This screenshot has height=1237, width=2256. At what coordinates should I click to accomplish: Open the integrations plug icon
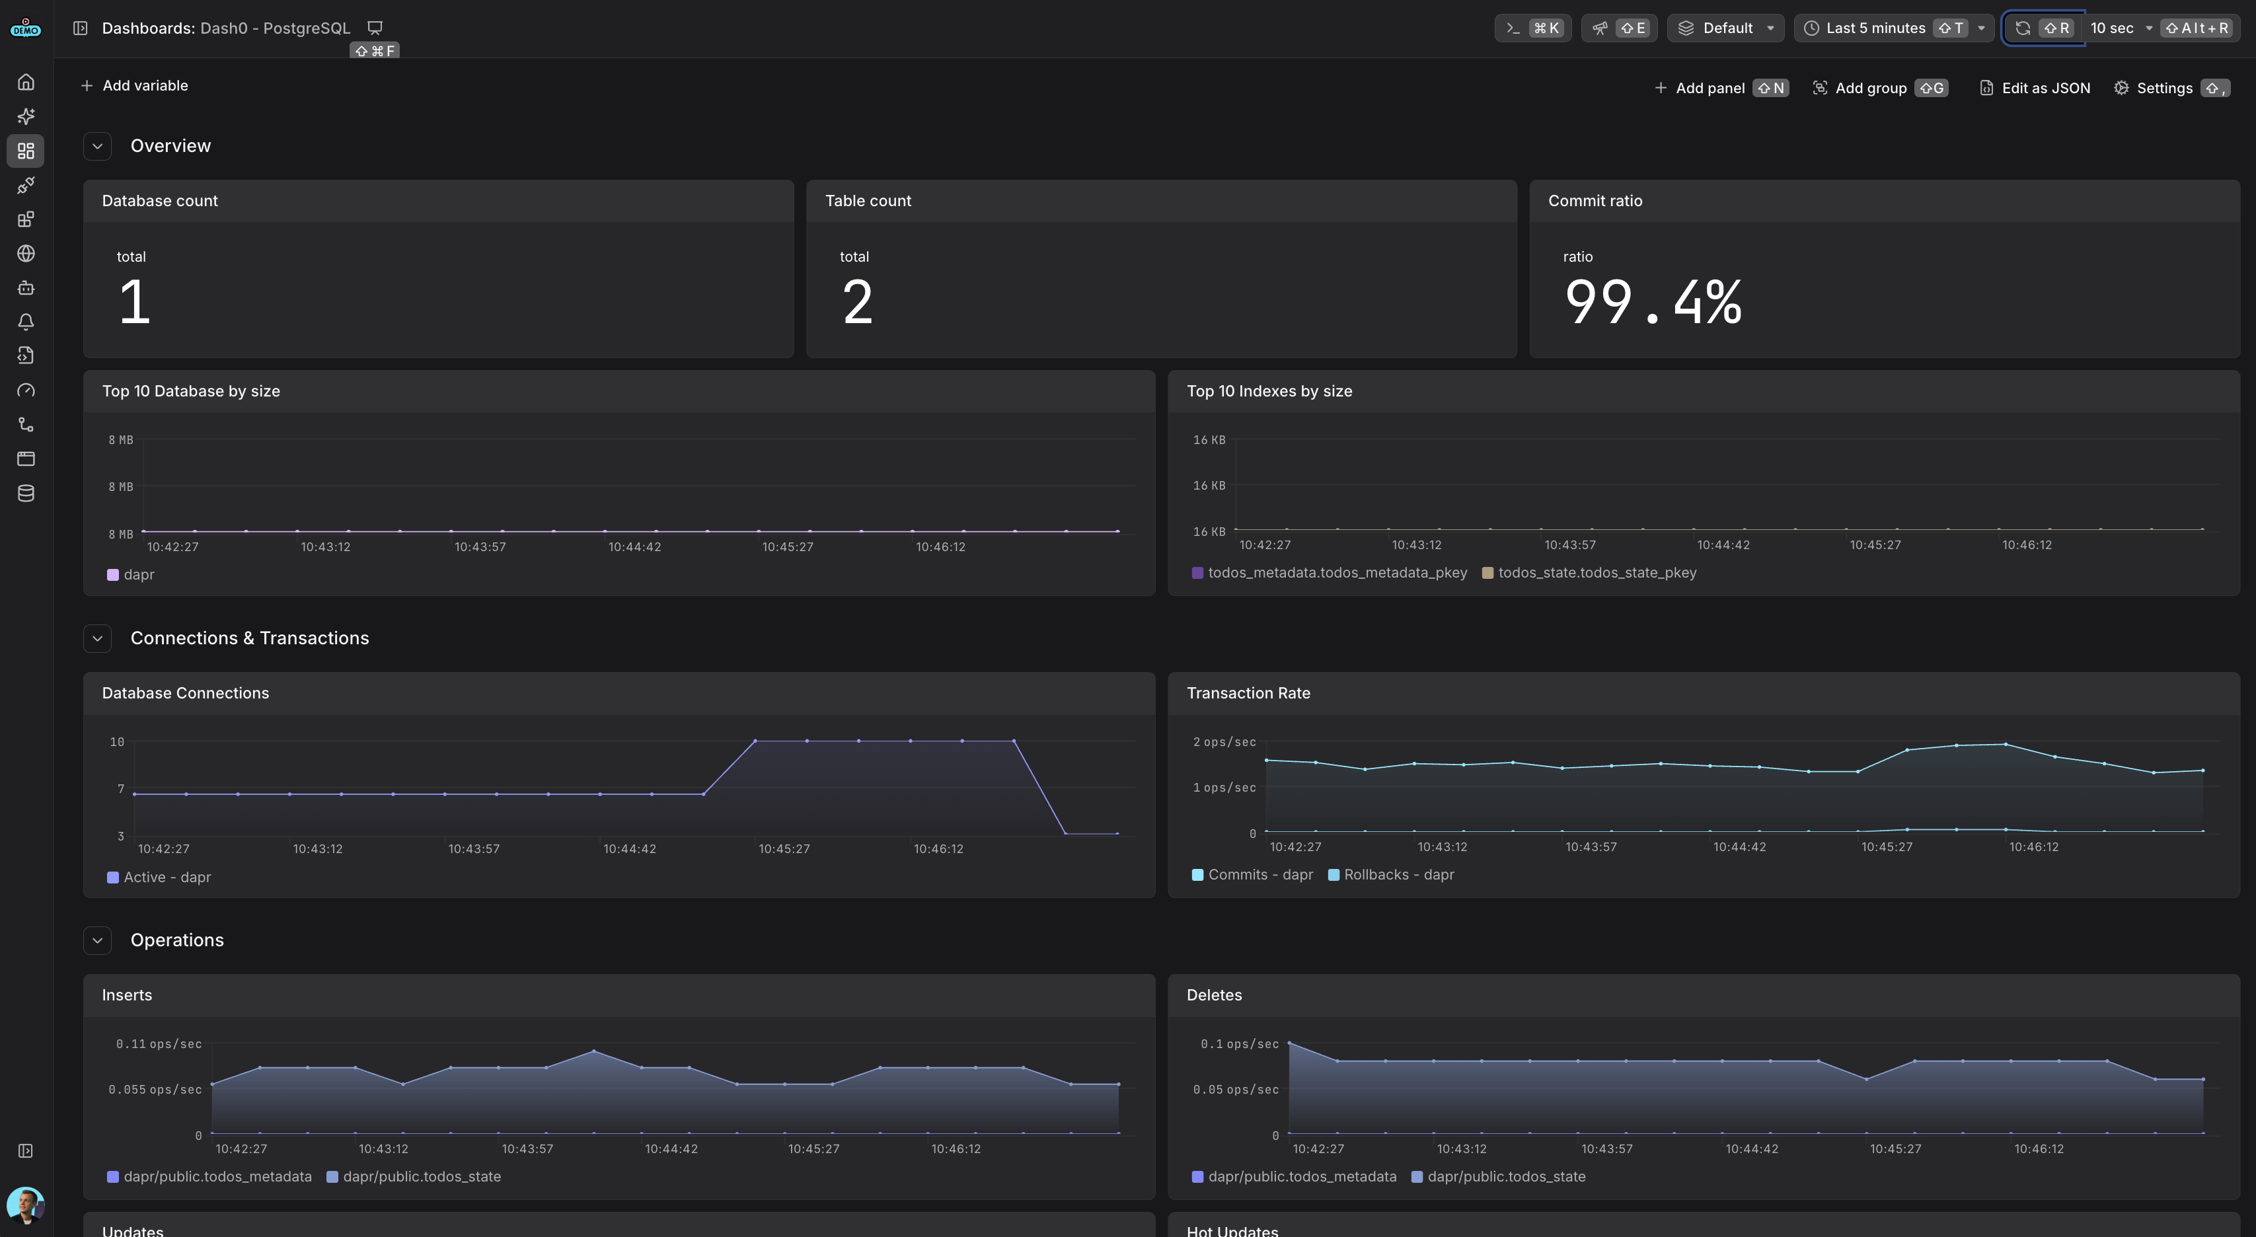click(25, 185)
